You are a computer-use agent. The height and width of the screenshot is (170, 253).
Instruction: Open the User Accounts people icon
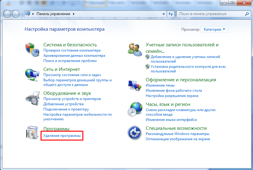135,49
